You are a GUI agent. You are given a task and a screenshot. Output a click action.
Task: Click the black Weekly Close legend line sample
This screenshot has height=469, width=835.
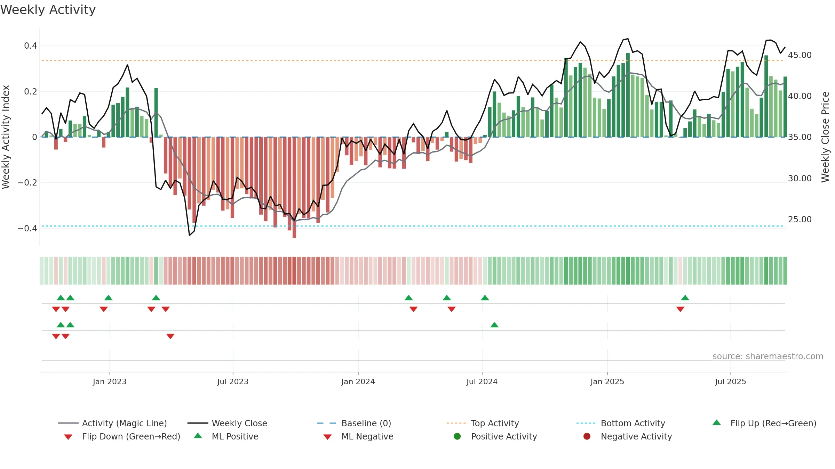198,423
